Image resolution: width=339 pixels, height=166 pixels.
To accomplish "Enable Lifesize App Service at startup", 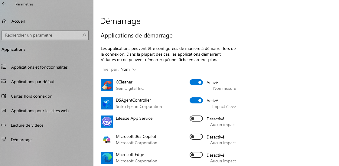I will coord(196,119).
